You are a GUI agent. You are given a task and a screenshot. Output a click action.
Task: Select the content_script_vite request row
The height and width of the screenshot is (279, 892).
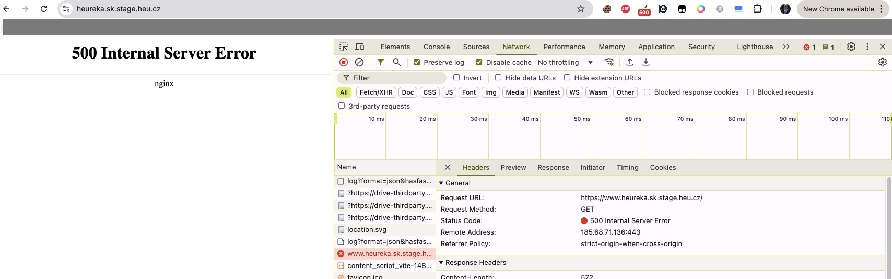point(385,265)
